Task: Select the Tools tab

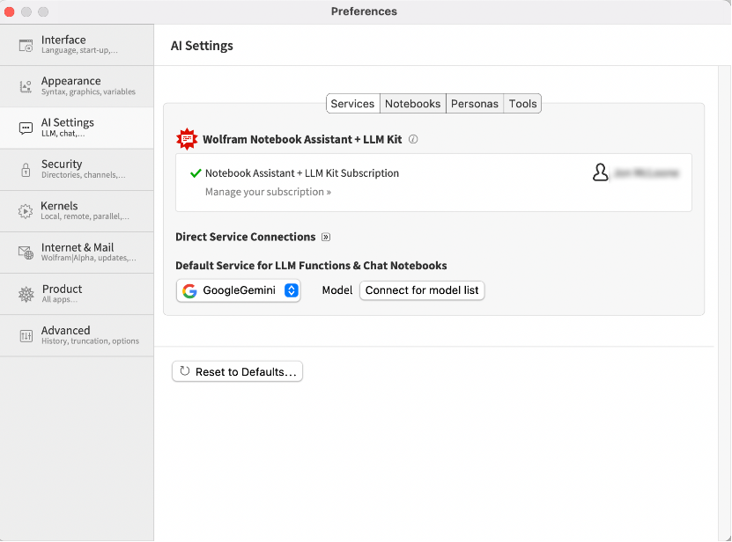Action: [522, 104]
